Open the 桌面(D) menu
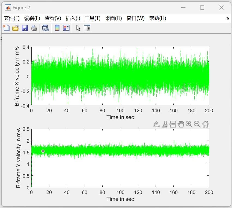Screen dimensions: 232x208 coord(114,18)
